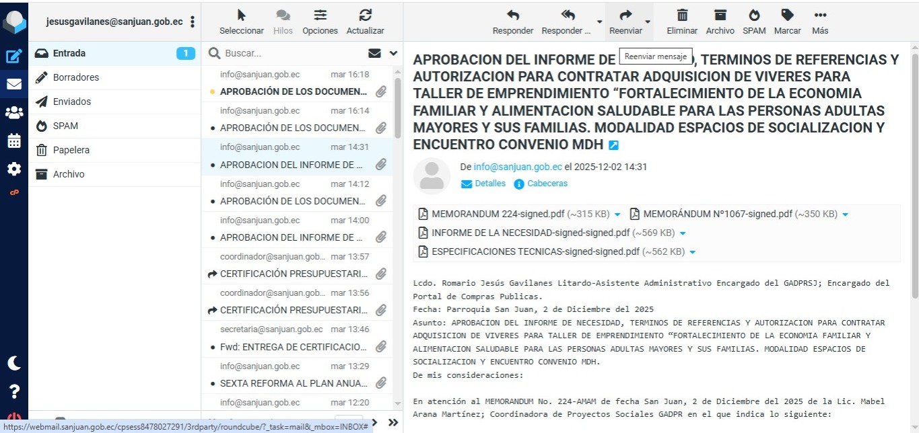This screenshot has width=919, height=433.
Task: Open message in new window icon
Action: pos(613,145)
